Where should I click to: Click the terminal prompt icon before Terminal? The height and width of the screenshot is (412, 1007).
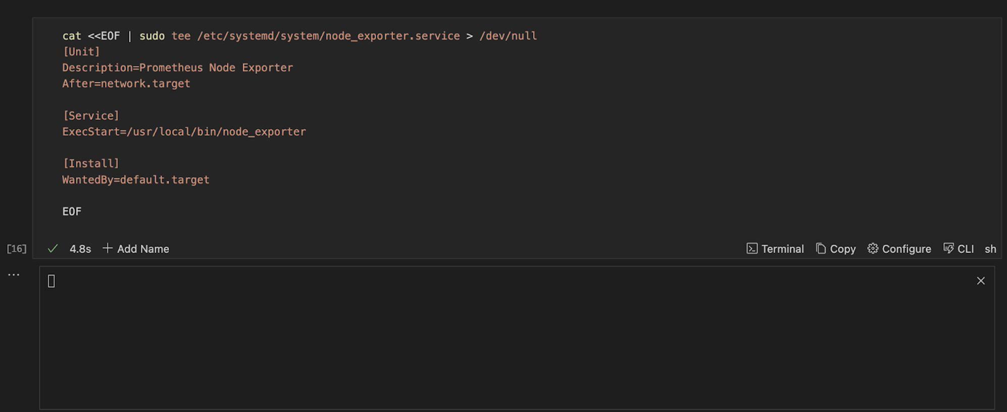pyautogui.click(x=752, y=248)
